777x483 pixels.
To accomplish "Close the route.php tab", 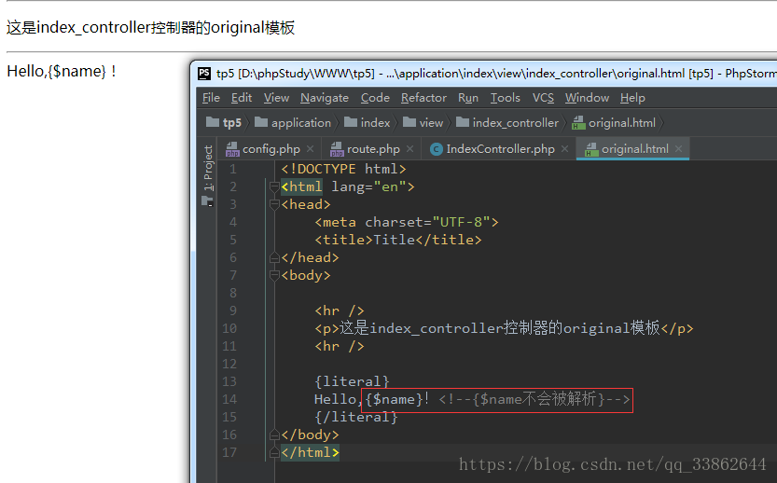I will (x=409, y=148).
